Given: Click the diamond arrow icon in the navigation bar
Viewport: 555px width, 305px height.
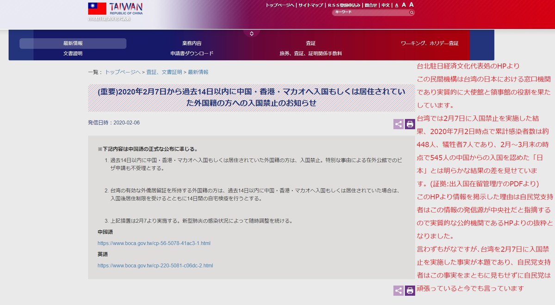Looking at the screenshot, I should (251, 33).
